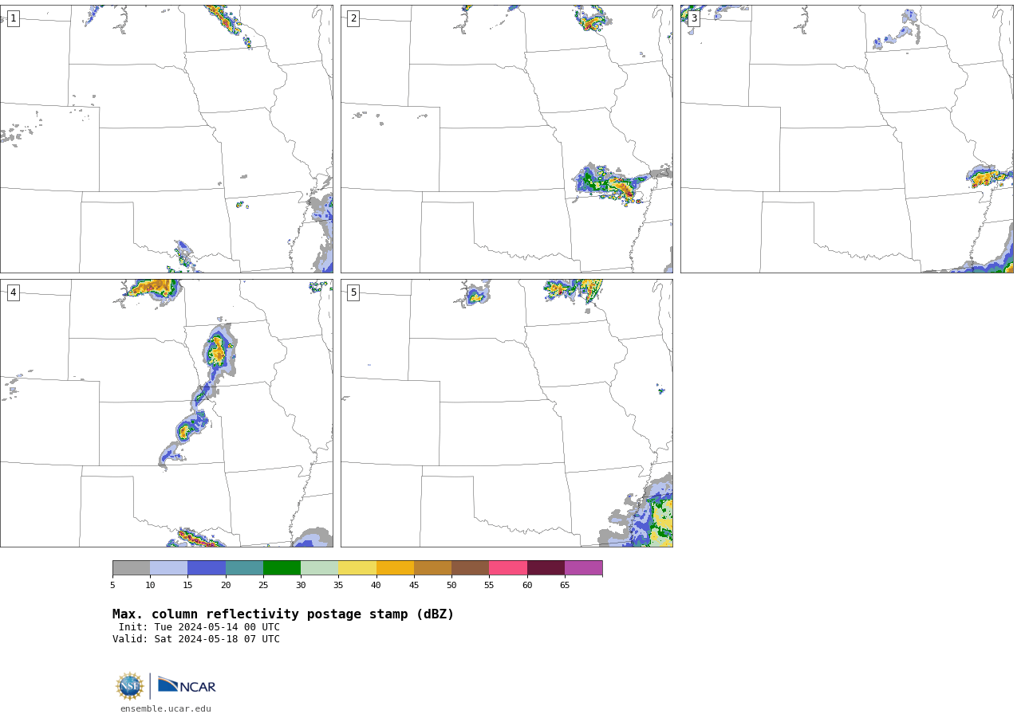Click the maroon 60-65 dBZ swatch

(x=546, y=568)
